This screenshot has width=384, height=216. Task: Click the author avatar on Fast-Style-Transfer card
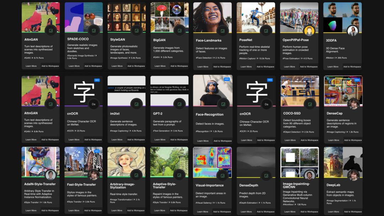click(94, 175)
